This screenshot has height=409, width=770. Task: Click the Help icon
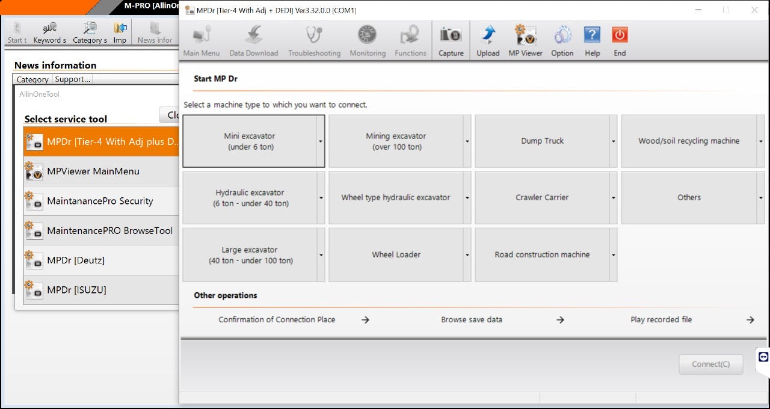point(592,39)
